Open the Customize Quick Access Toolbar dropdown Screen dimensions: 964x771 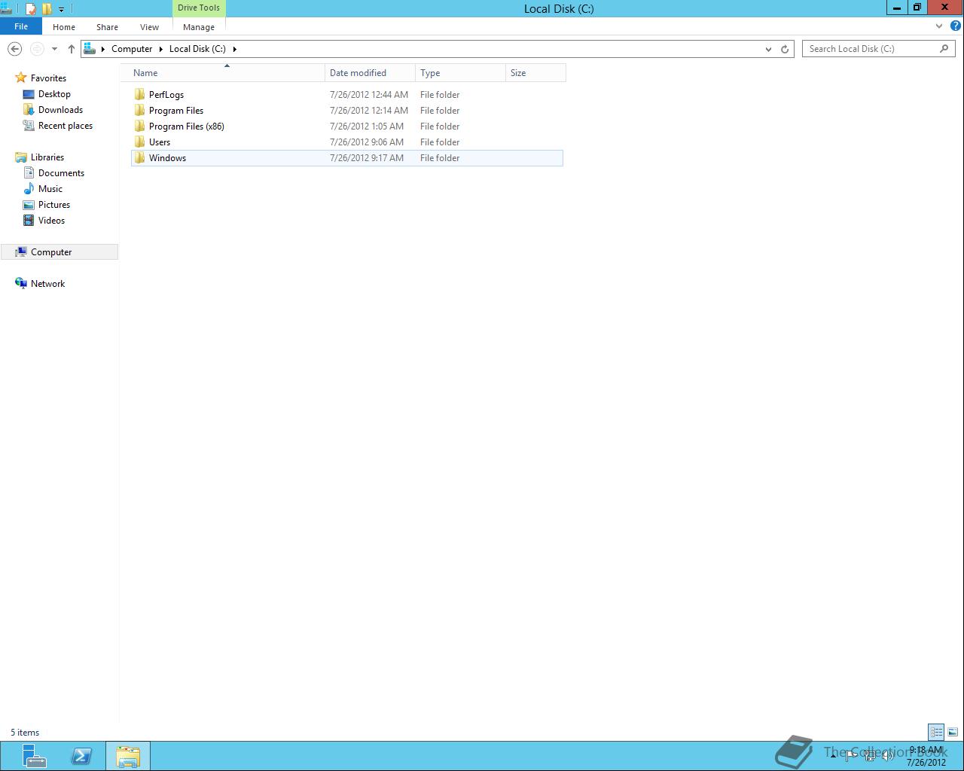62,9
